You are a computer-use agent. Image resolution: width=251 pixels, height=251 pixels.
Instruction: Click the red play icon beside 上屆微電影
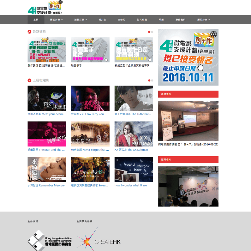pos(29,80)
